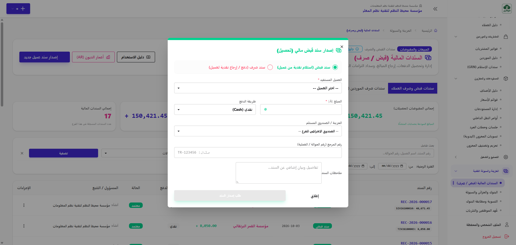Screen dimensions: 516x245
Task: Open أعمار الديون (AR) report button
Action: pyautogui.click(x=93, y=57)
